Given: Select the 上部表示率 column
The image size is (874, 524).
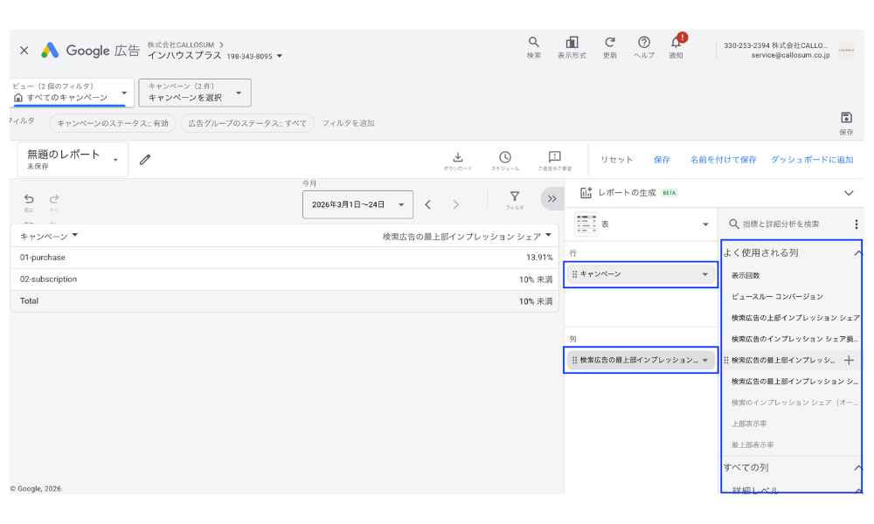Looking at the screenshot, I should click(x=749, y=424).
